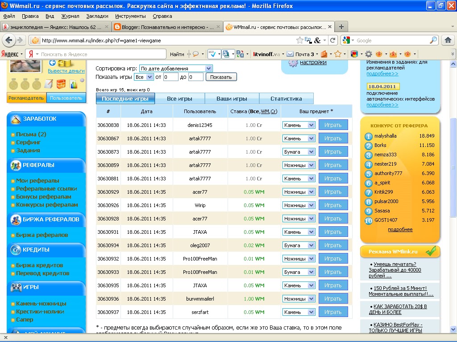This screenshot has height=342, width=457.
Task: Open item dropdown for game 30630929
Action: coord(299,192)
